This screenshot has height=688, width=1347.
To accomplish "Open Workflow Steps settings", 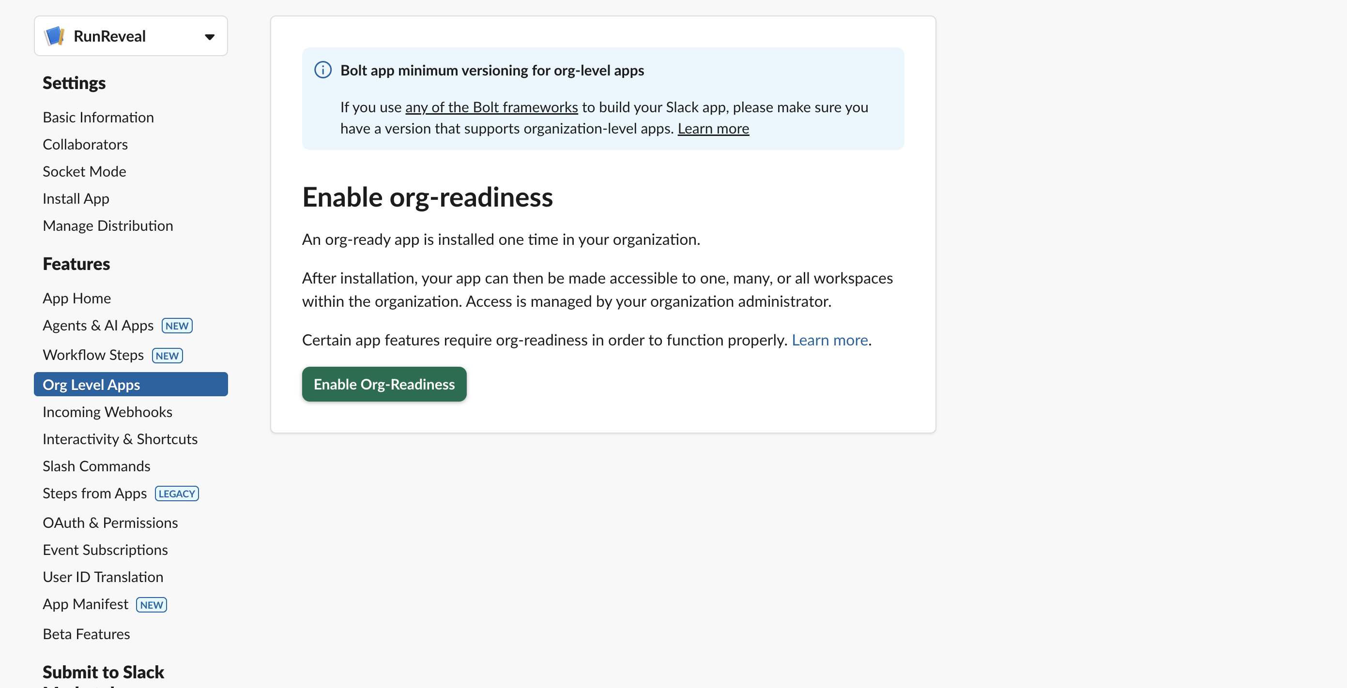I will [93, 354].
